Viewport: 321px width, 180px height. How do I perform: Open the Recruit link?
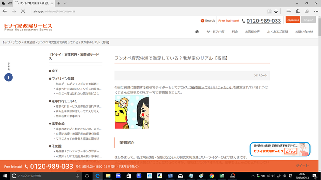208,20
